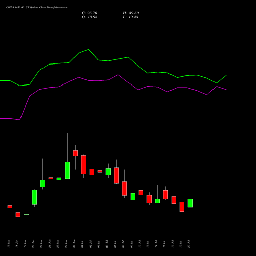Select the open value O: 19.95
Viewport: 256px width, 256px height.
click(90, 17)
